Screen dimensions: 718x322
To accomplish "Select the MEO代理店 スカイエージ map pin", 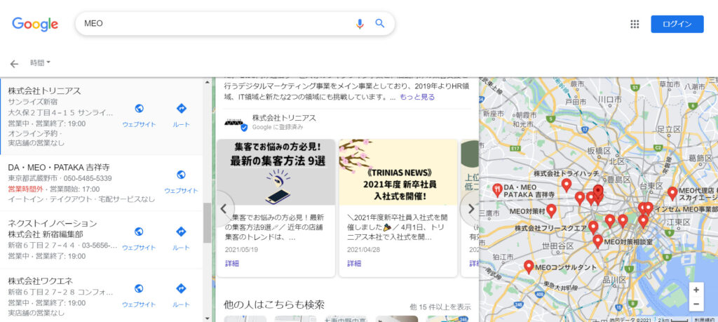I will point(672,194).
